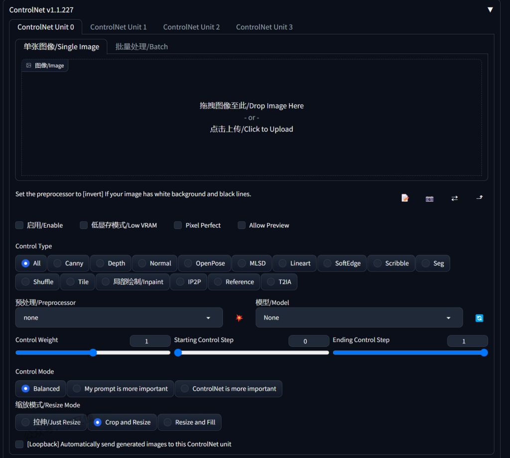Switch to ControlNet Unit 0 tab
This screenshot has width=510, height=458.
(x=45, y=27)
